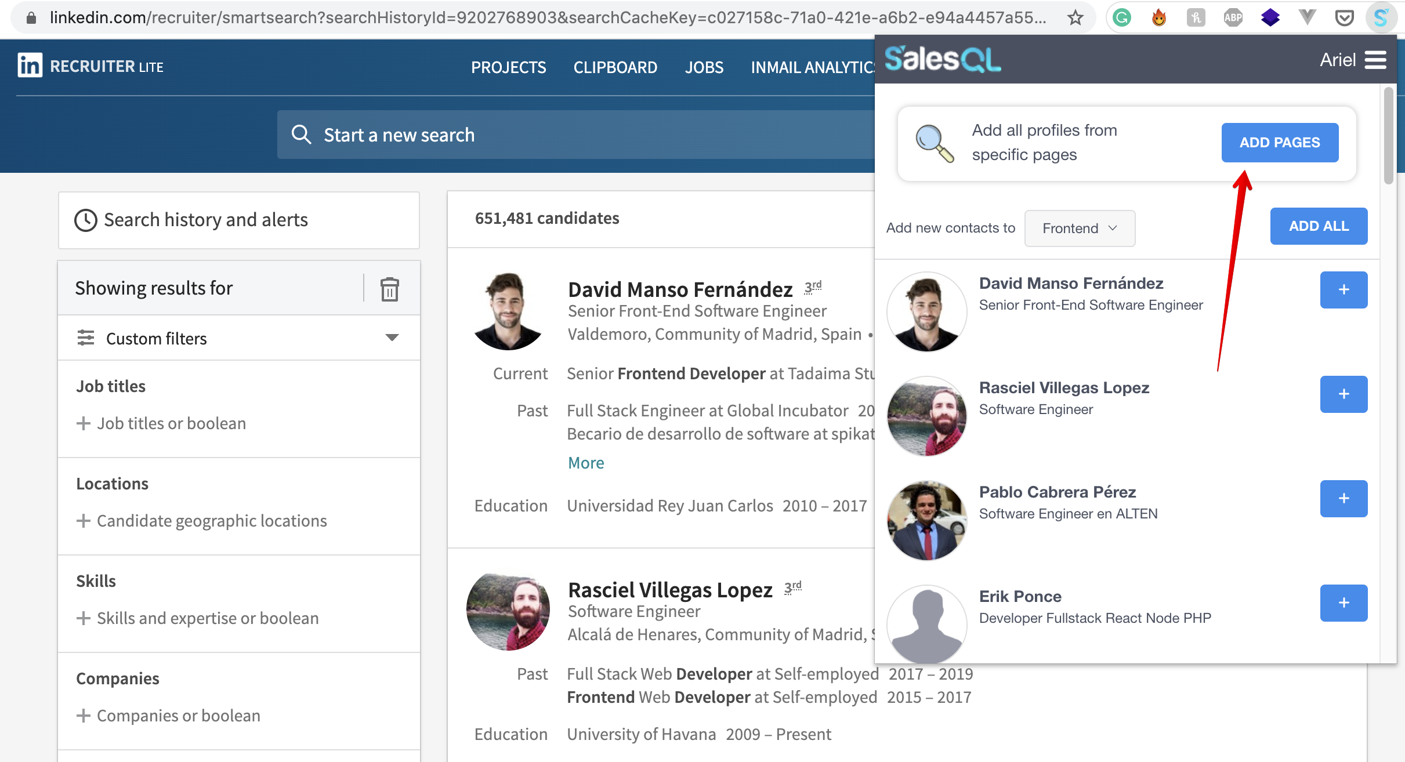Click the site lock icon in address bar
This screenshot has height=762, width=1405.
point(32,18)
